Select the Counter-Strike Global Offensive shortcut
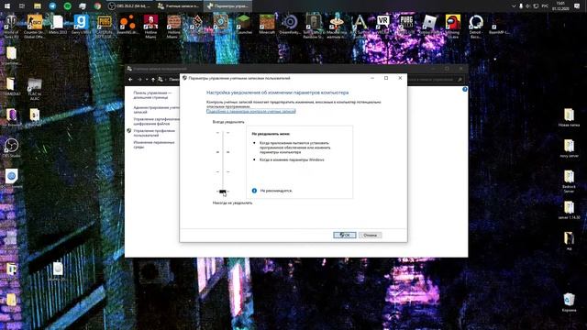 pyautogui.click(x=34, y=27)
